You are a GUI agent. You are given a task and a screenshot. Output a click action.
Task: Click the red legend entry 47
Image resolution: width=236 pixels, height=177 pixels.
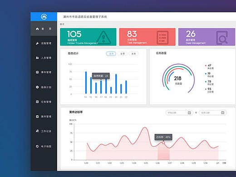(x=209, y=67)
